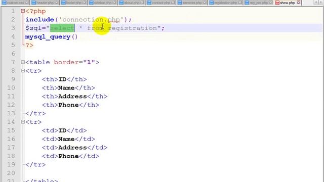Click the custom.css file icon in tab

4,3
